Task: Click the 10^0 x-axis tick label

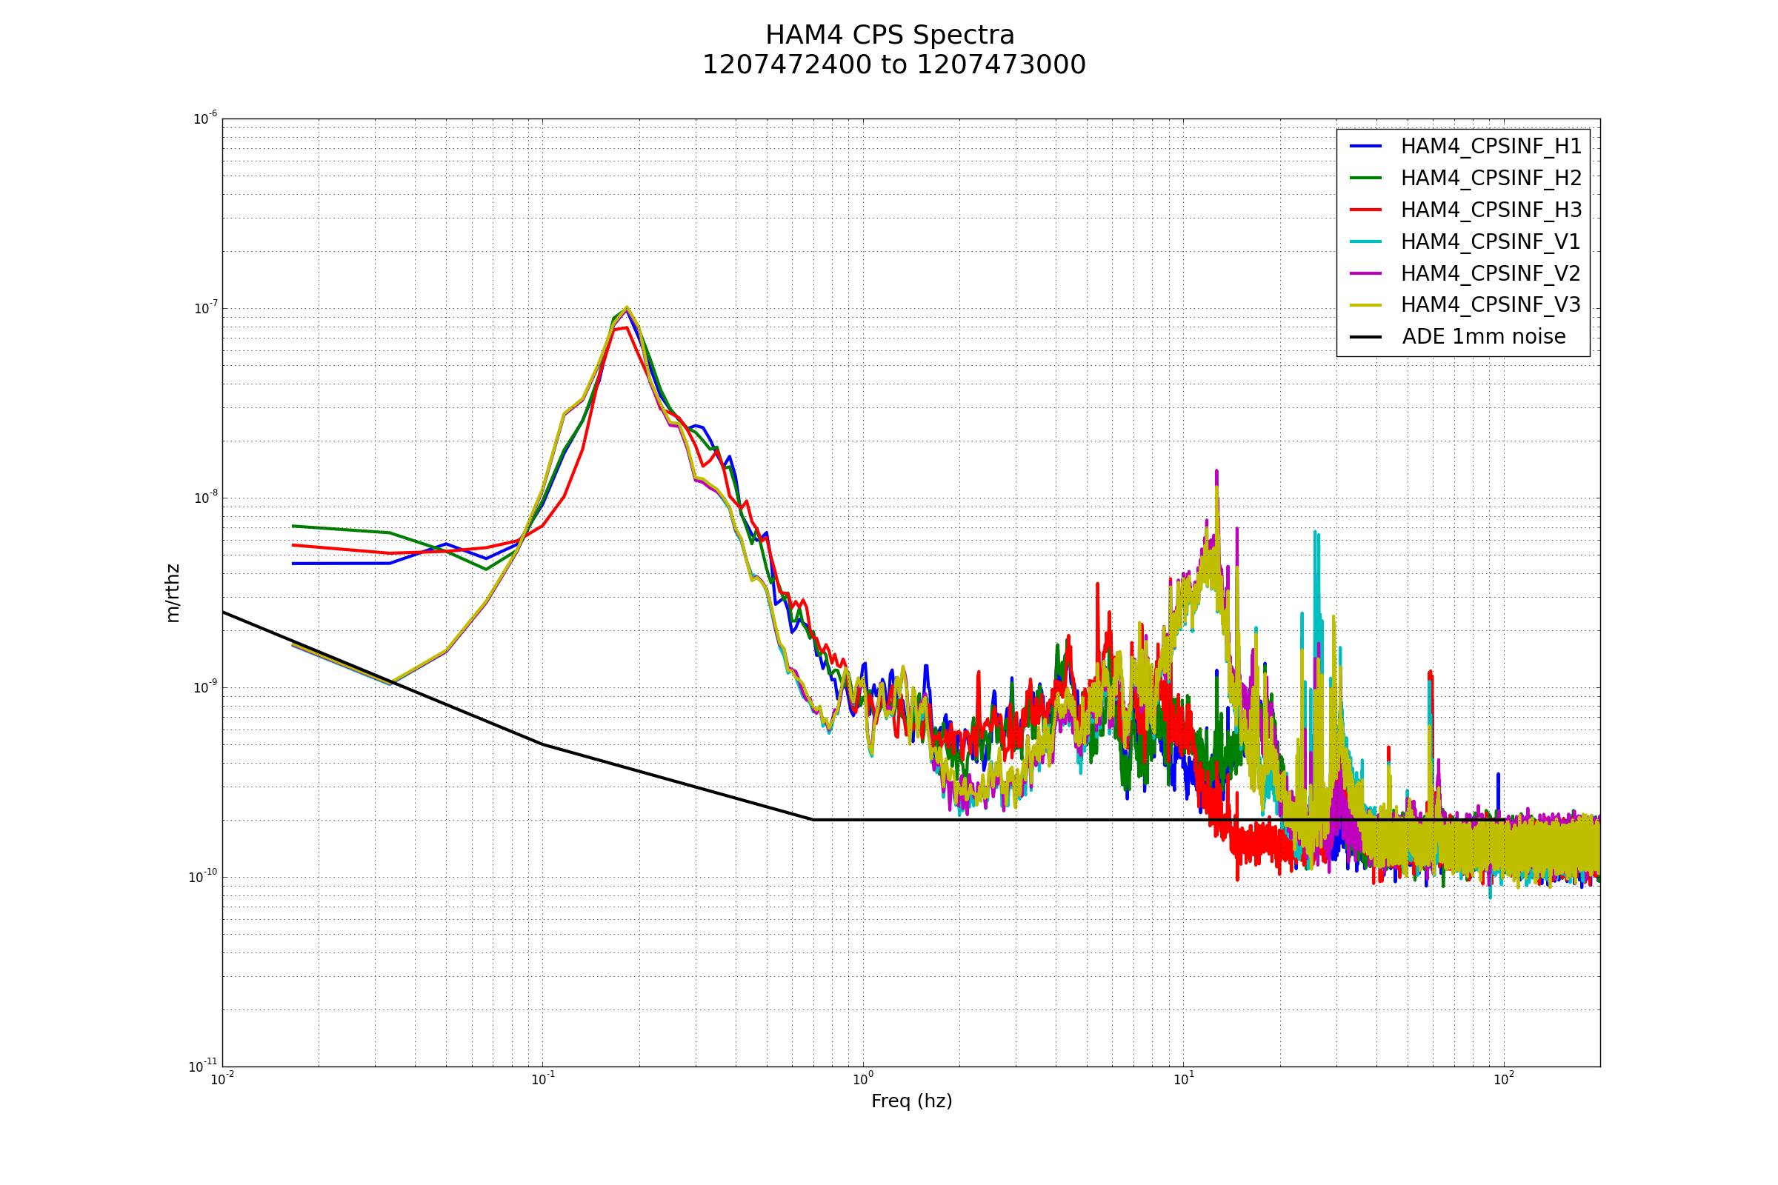Action: pos(862,1079)
